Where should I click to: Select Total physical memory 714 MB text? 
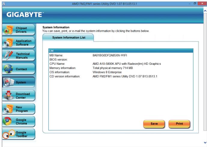[x=113, y=68]
